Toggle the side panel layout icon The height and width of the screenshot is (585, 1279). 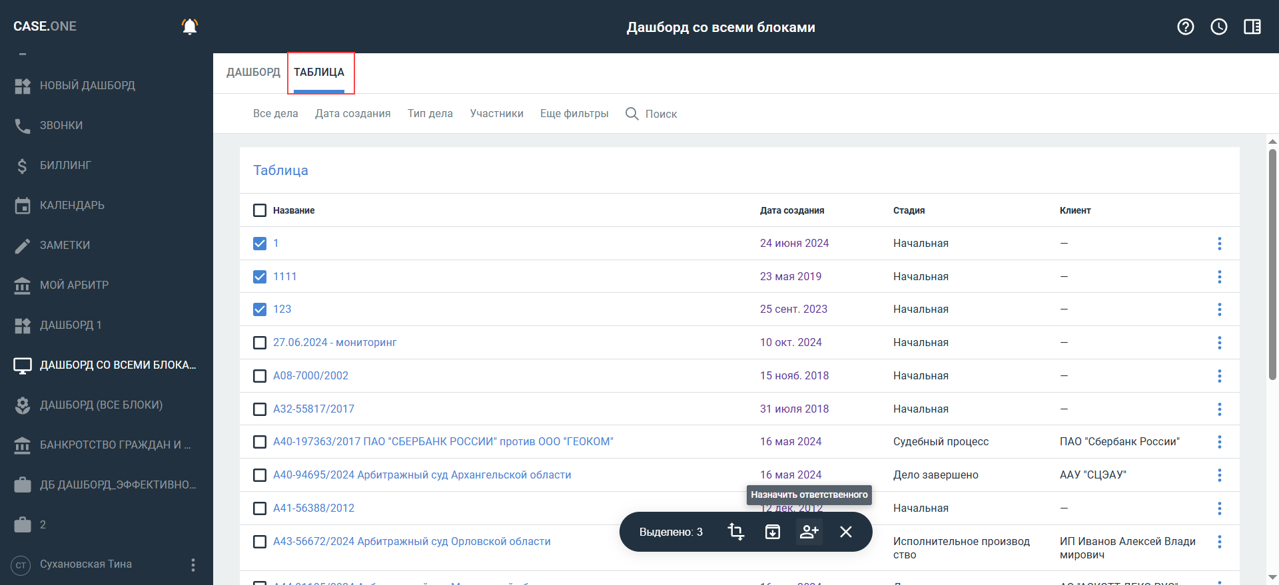tap(1252, 27)
